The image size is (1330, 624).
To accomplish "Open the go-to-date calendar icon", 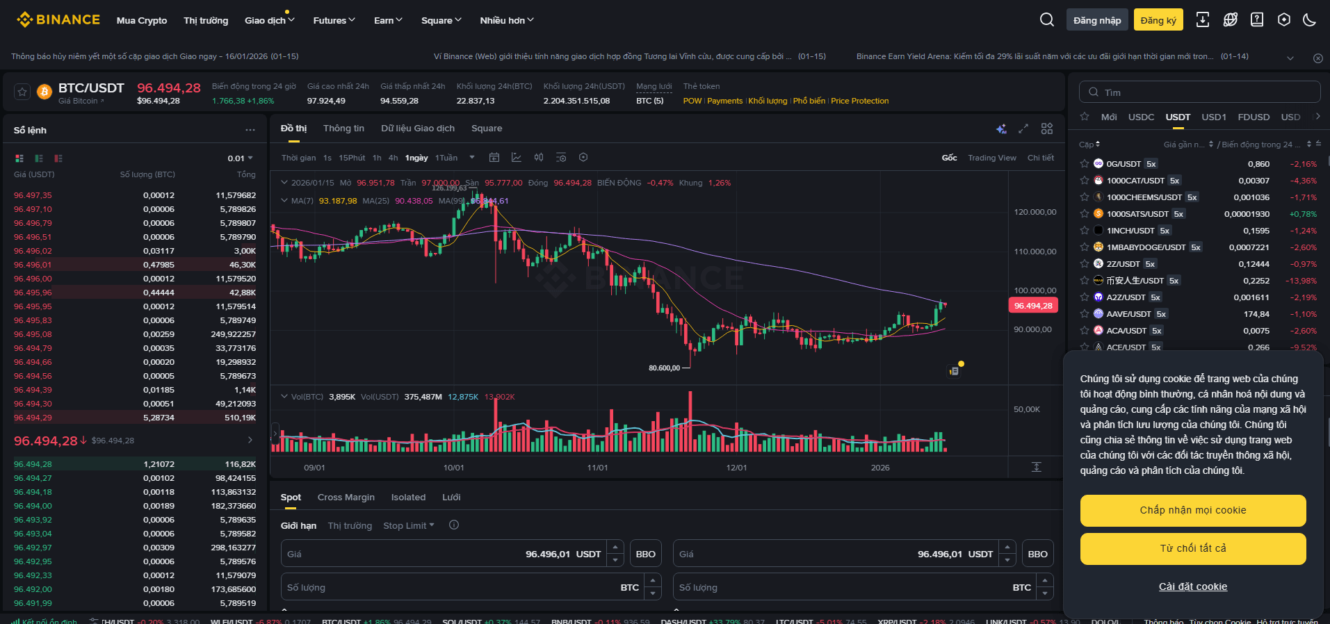I will tap(494, 158).
